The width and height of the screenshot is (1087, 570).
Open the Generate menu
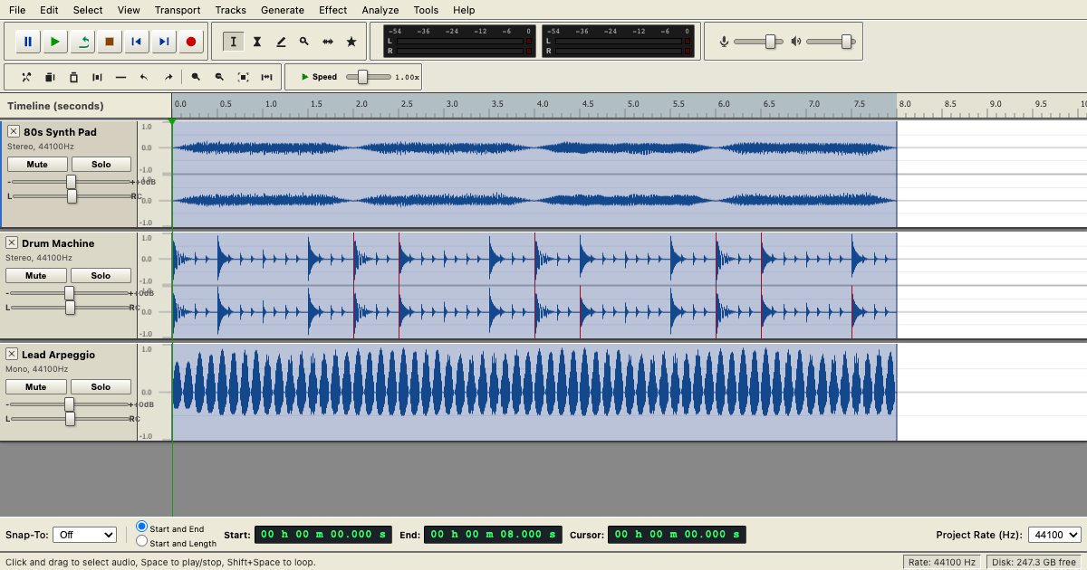pos(283,10)
